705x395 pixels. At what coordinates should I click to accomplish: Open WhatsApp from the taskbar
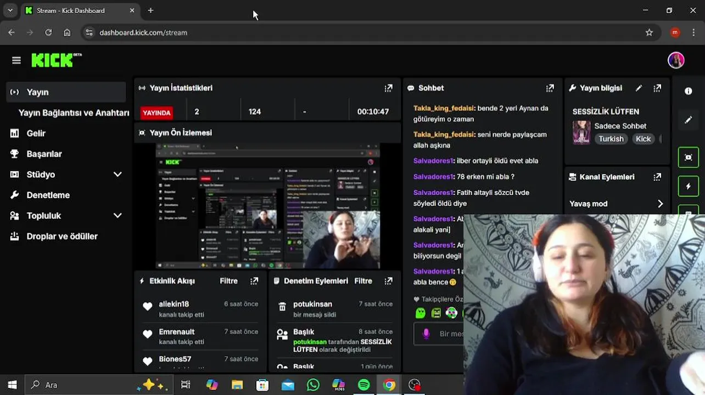tap(313, 385)
